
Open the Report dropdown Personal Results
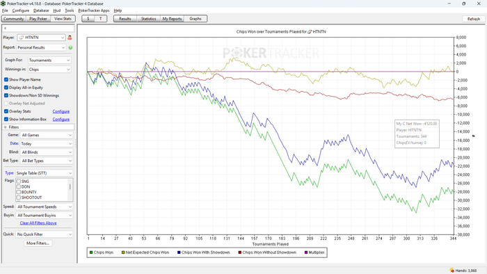tap(41, 47)
